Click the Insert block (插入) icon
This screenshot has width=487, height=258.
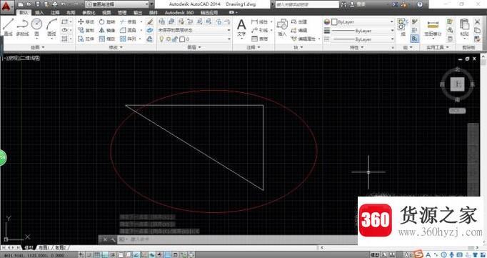[x=282, y=27]
